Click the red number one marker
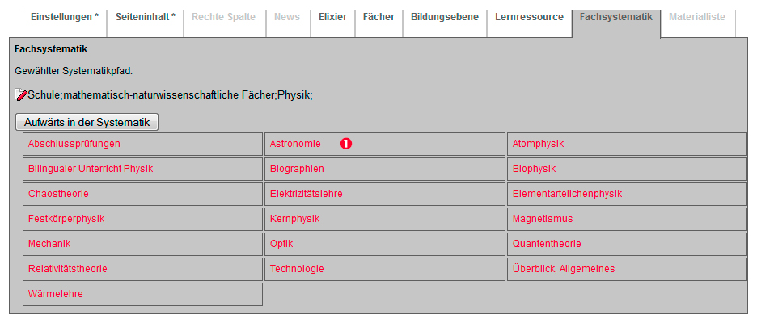 click(x=346, y=144)
